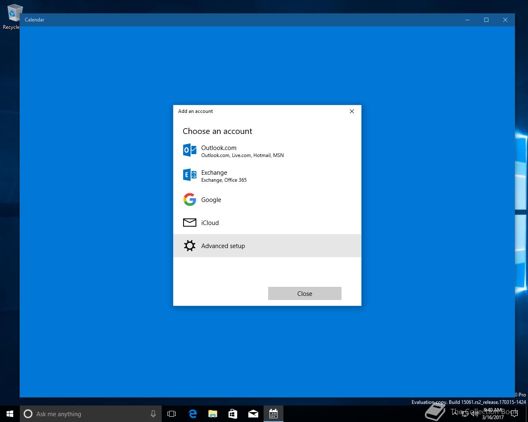Click the volume speaker tray icon
Viewport: 528px width, 422px height.
pos(474,414)
